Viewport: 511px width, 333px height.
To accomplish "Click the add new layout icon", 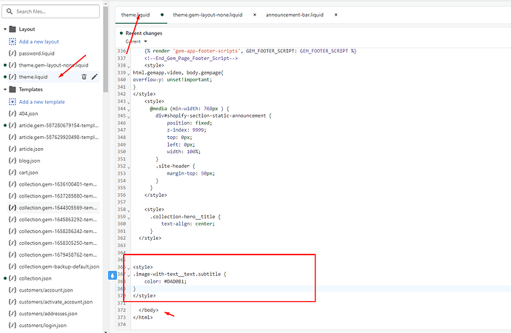I will (12, 41).
